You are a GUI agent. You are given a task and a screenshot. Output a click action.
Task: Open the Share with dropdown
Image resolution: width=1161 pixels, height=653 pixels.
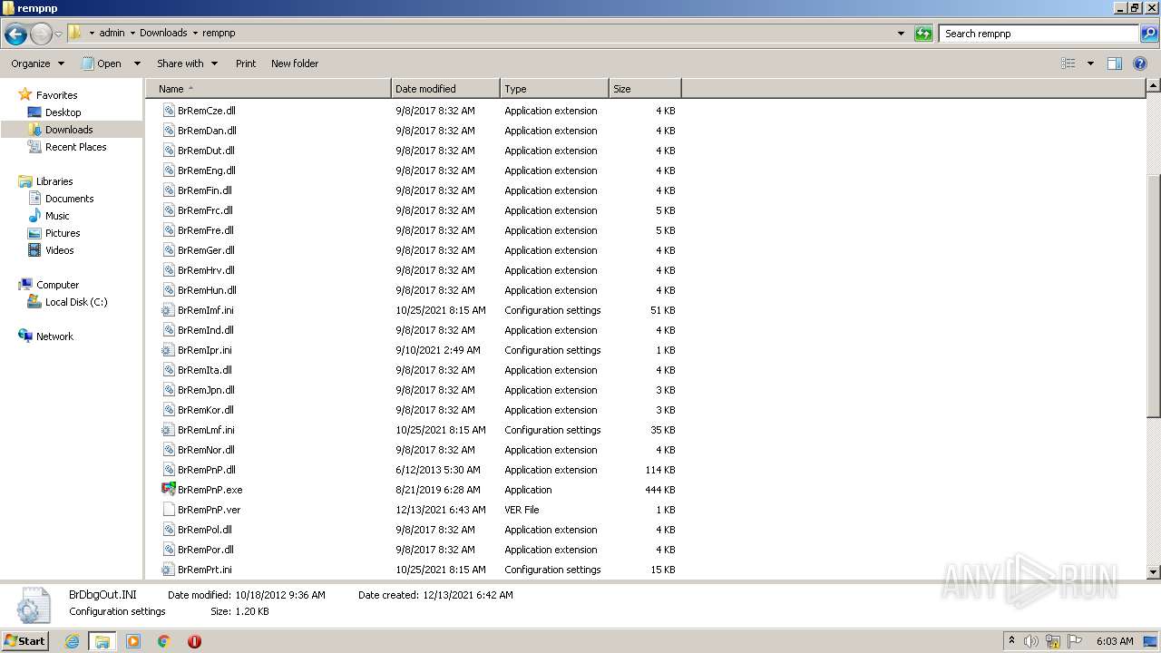pyautogui.click(x=187, y=63)
